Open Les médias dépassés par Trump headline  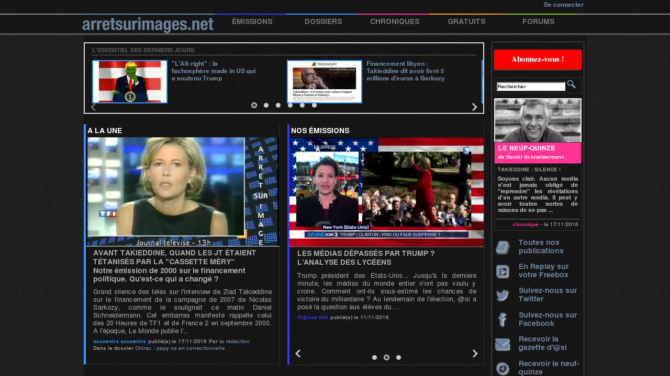[366, 257]
